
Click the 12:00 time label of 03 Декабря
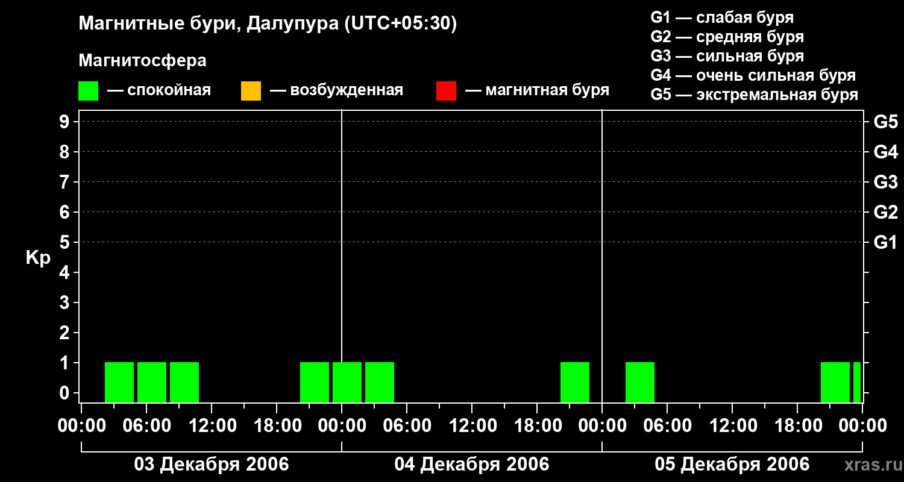[x=212, y=426]
